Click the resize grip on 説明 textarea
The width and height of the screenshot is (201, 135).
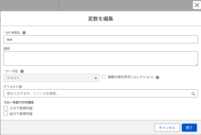[196, 64]
